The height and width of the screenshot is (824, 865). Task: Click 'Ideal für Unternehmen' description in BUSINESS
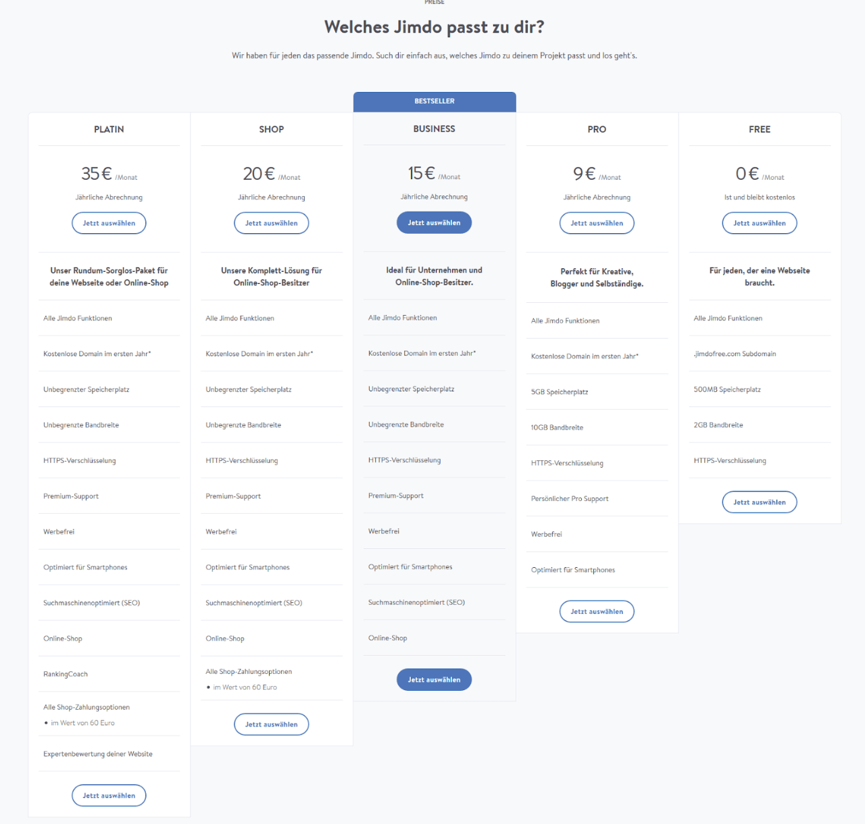pyautogui.click(x=435, y=276)
